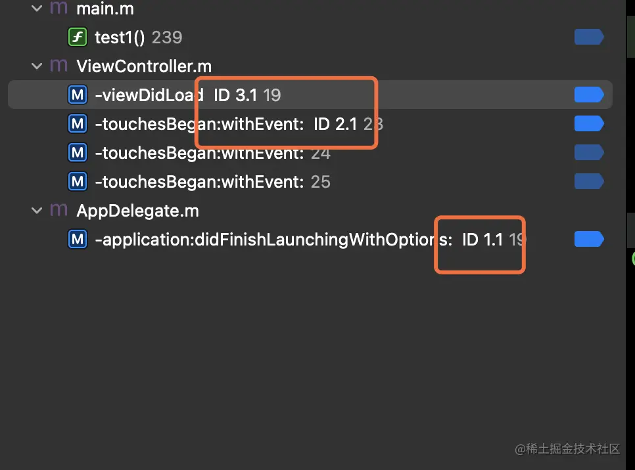Click the function icon beside test1()

[78, 37]
